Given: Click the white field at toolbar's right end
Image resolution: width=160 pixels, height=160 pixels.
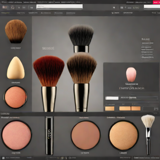Looking at the screenshot, I should pyautogui.click(x=152, y=7).
